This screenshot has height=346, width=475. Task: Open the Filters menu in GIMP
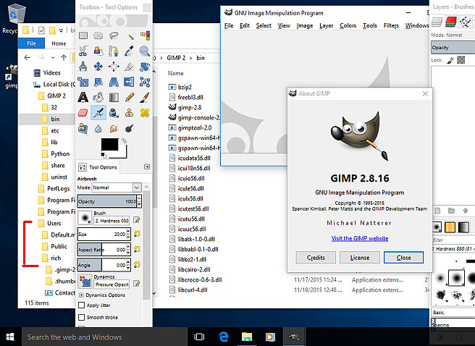(391, 26)
